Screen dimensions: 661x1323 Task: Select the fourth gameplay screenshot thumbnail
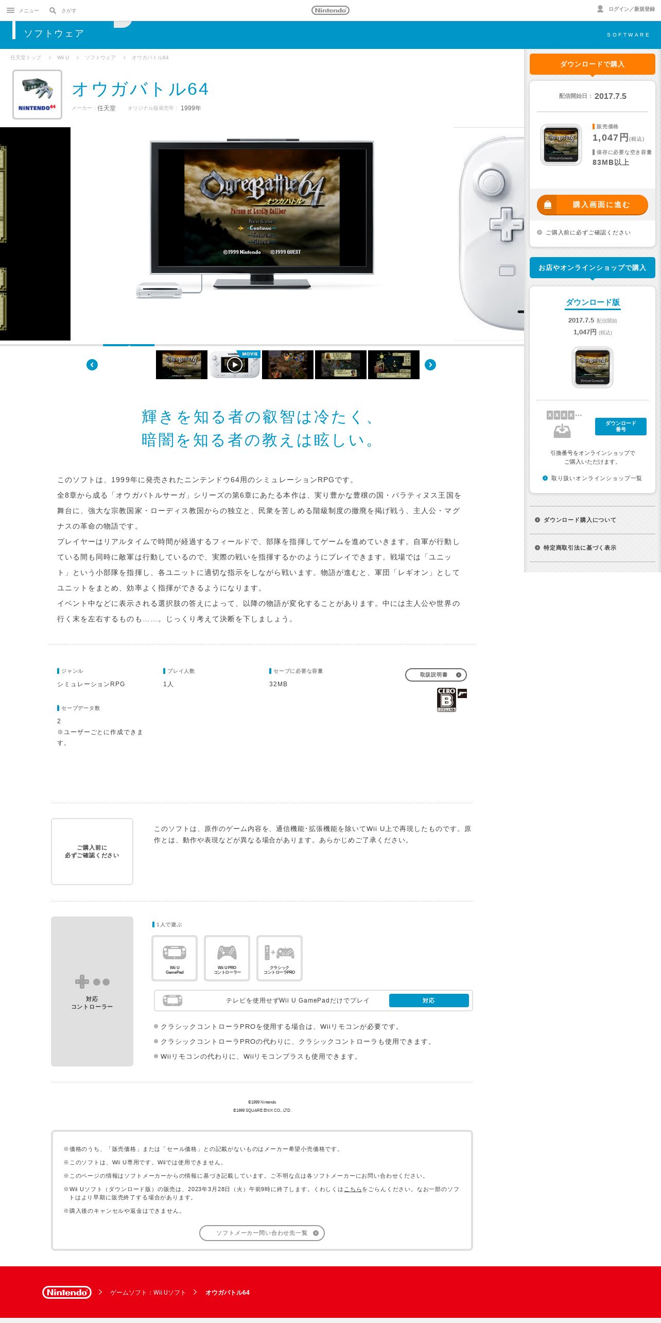341,365
